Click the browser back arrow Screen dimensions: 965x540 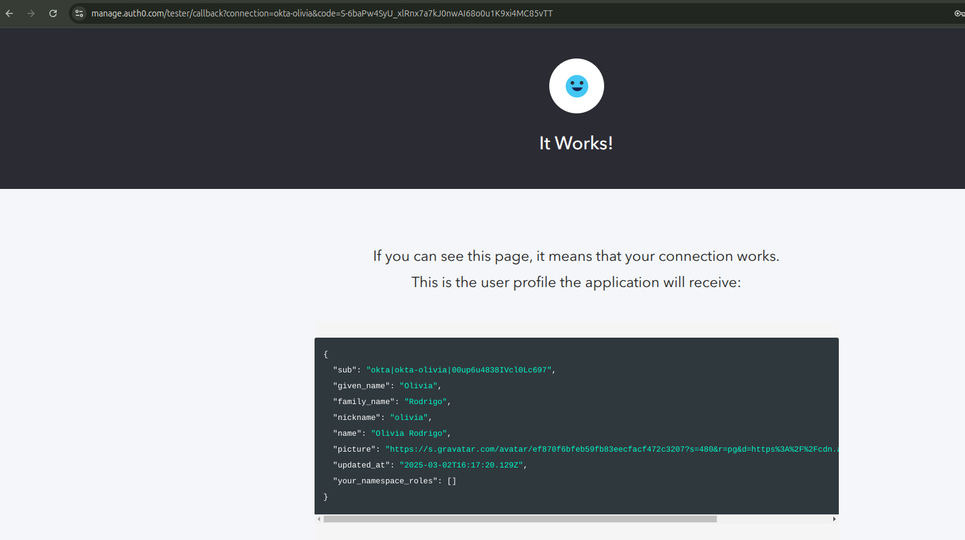point(9,13)
